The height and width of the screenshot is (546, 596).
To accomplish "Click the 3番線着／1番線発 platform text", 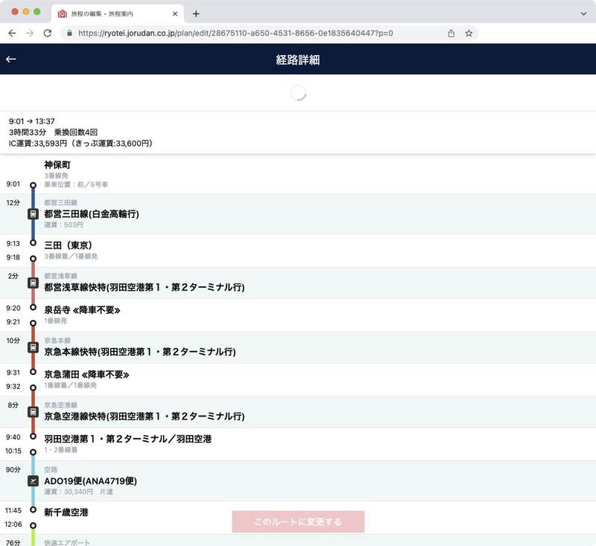I will point(71,256).
